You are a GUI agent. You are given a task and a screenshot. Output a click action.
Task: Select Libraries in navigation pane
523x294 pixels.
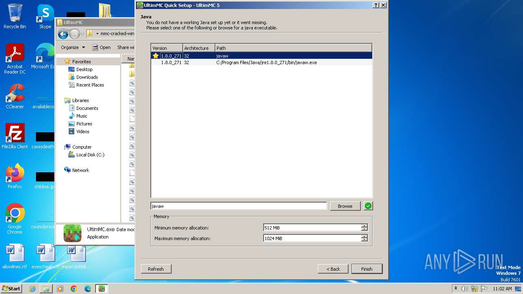[80, 100]
